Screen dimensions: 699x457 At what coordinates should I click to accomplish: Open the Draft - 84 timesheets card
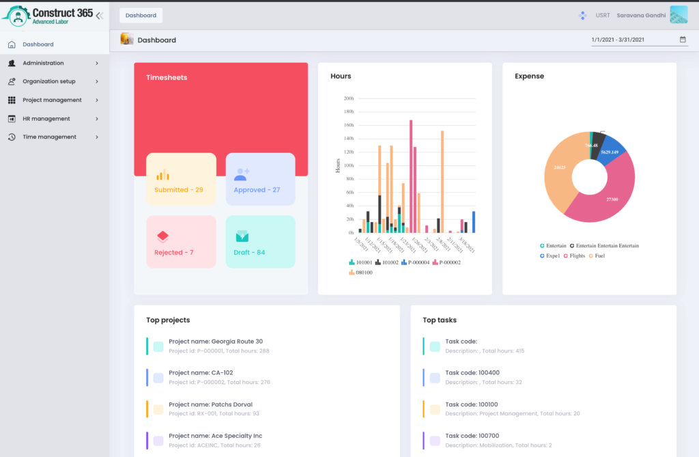pos(260,242)
